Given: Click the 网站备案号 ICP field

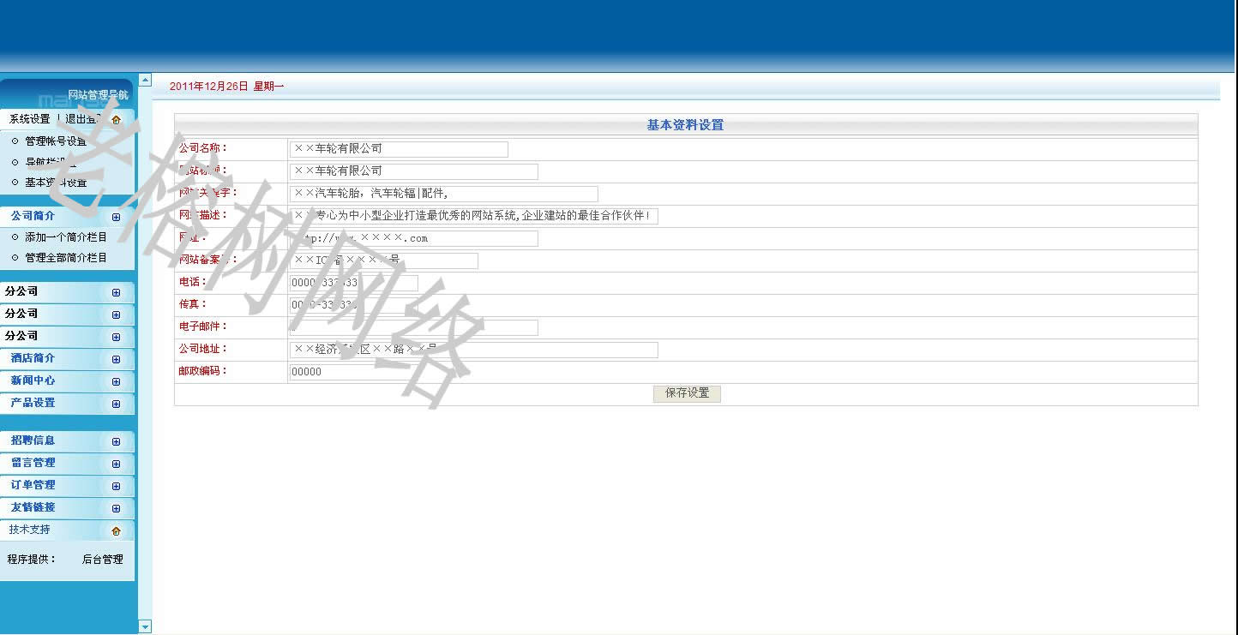Looking at the screenshot, I should tap(384, 261).
